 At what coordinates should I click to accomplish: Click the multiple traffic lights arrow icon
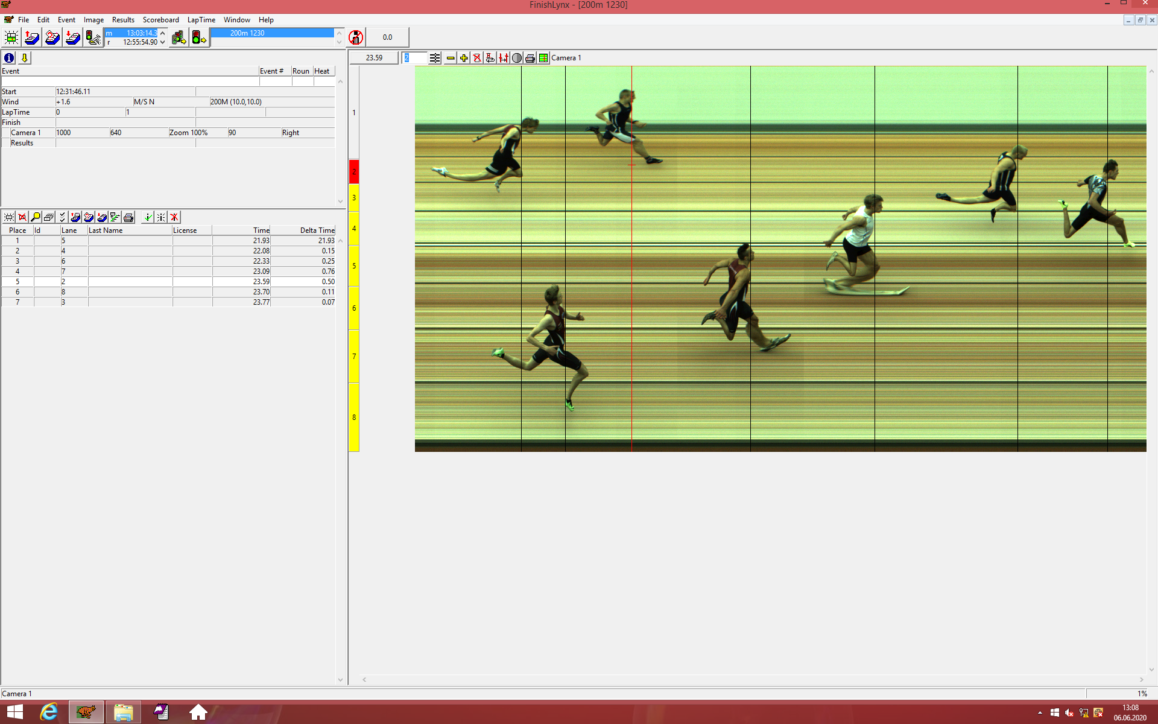point(179,37)
